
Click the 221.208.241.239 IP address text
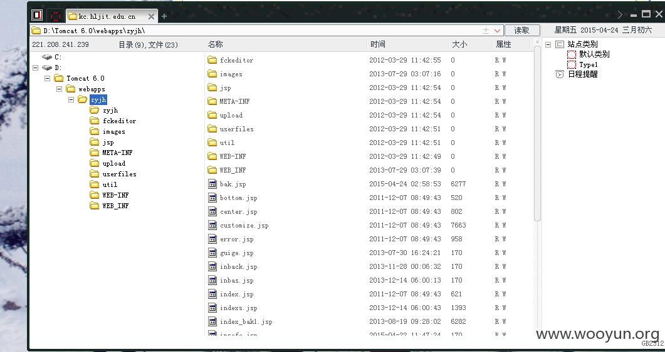[60, 44]
